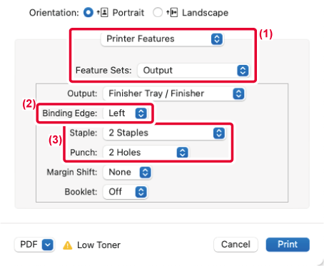Open the Staple 2 Staples dropdown
This screenshot has width=324, height=266.
pos(164,133)
